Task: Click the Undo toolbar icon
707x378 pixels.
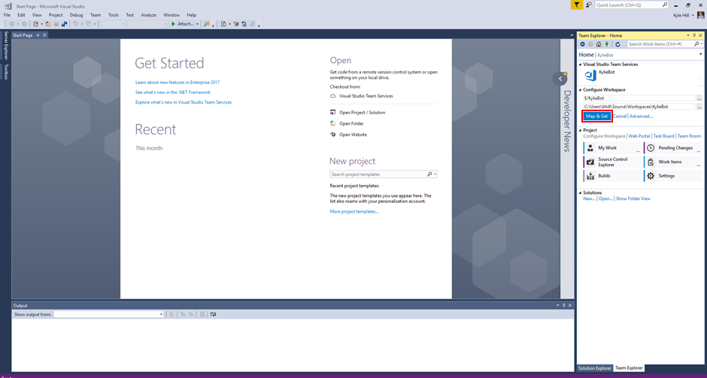Action: click(x=75, y=24)
